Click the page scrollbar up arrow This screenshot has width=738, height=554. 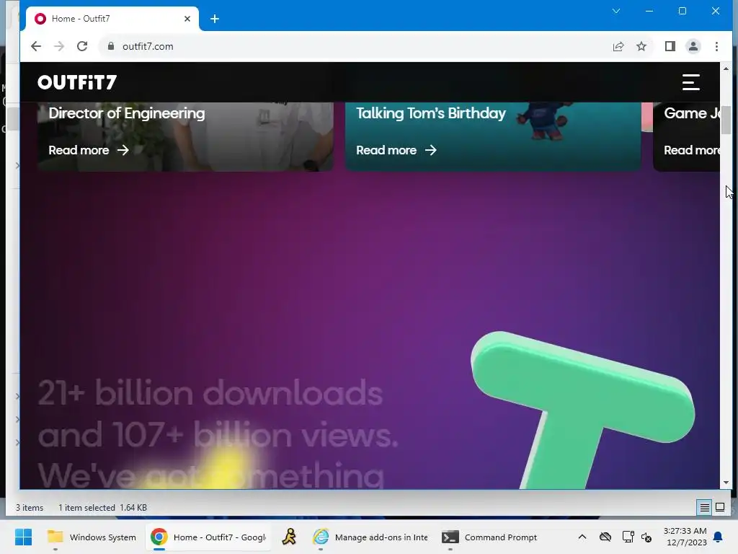[726, 69]
